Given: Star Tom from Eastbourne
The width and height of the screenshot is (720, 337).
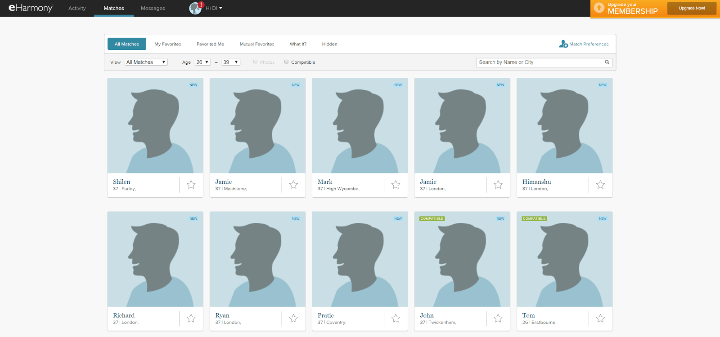Looking at the screenshot, I should tap(600, 319).
